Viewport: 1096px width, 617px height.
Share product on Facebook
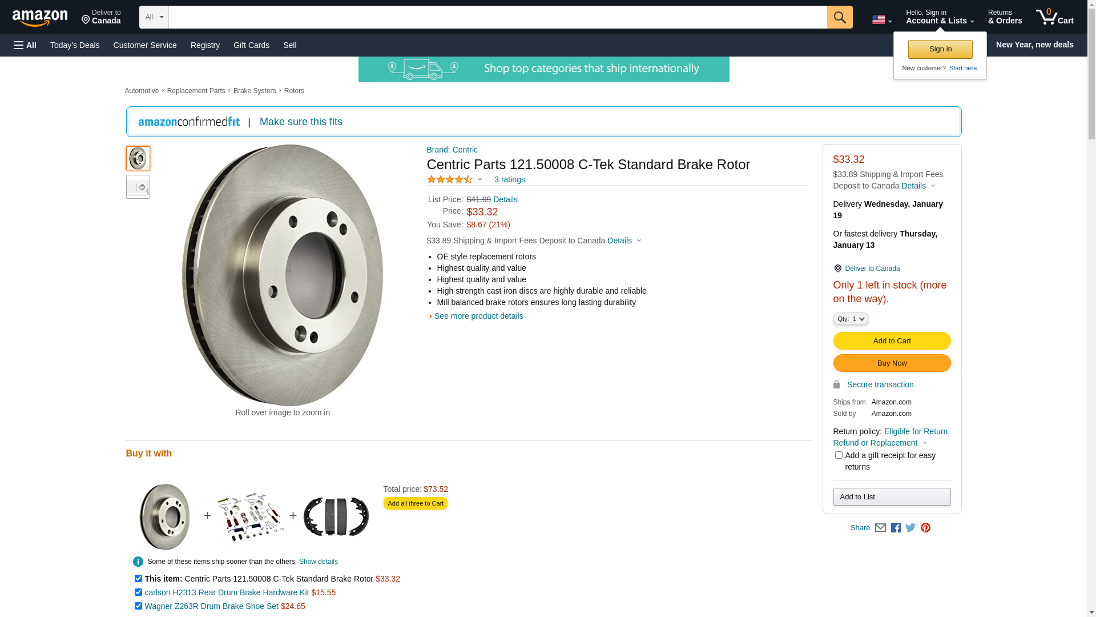[x=896, y=528]
